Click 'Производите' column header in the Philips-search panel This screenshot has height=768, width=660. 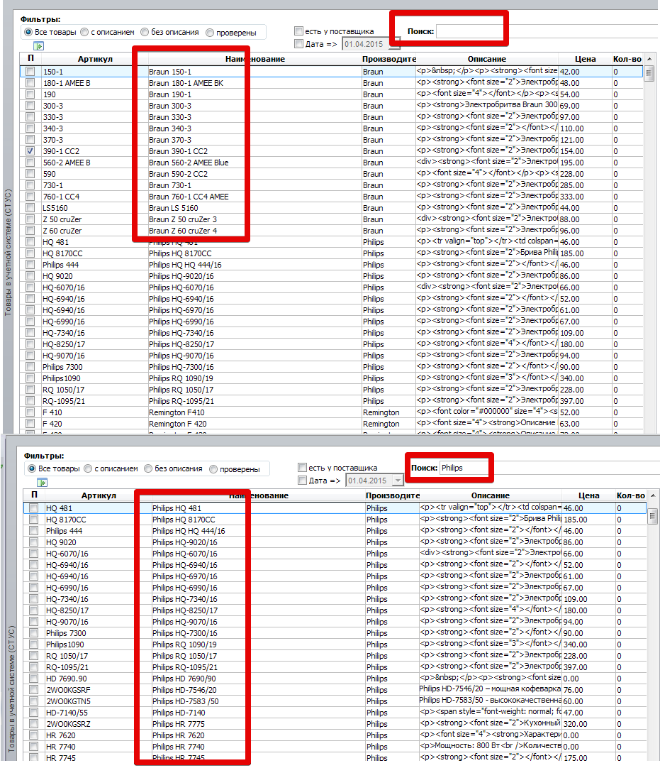tap(393, 495)
